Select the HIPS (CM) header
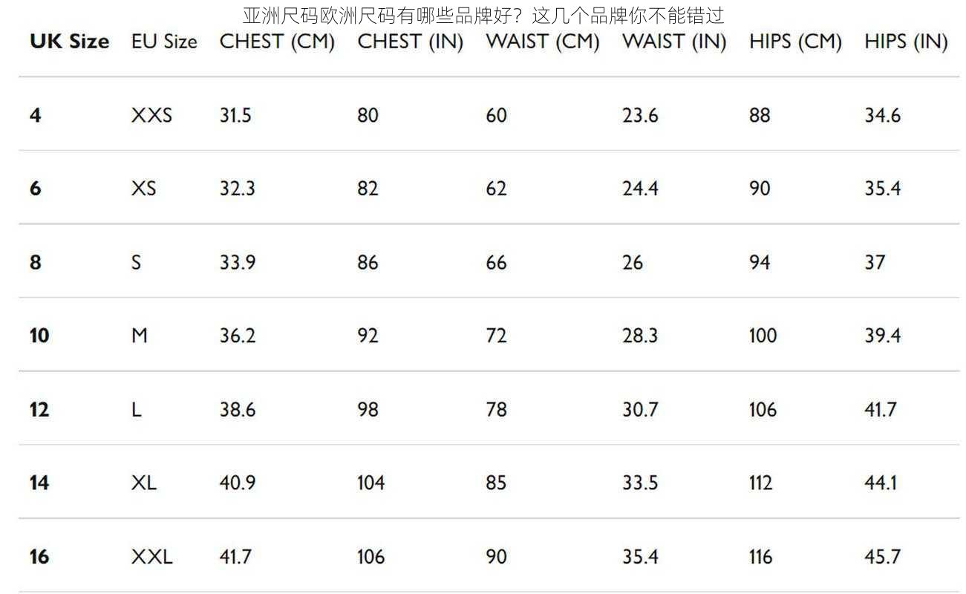Viewport: 966px width, 594px height. [795, 42]
